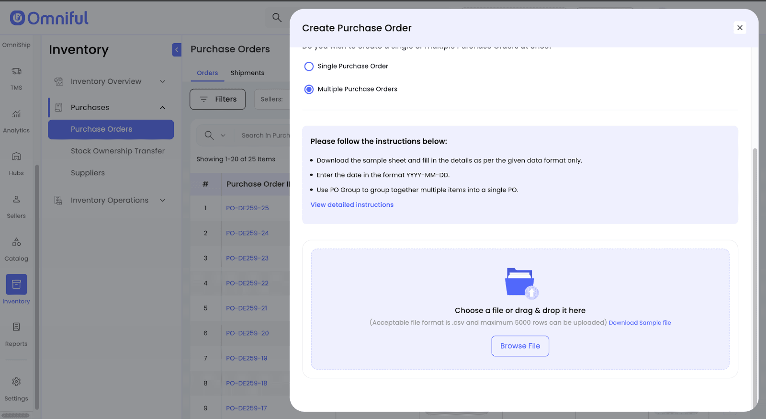Viewport: 766px width, 419px height.
Task: Click the Download Sample file link
Action: pos(640,323)
